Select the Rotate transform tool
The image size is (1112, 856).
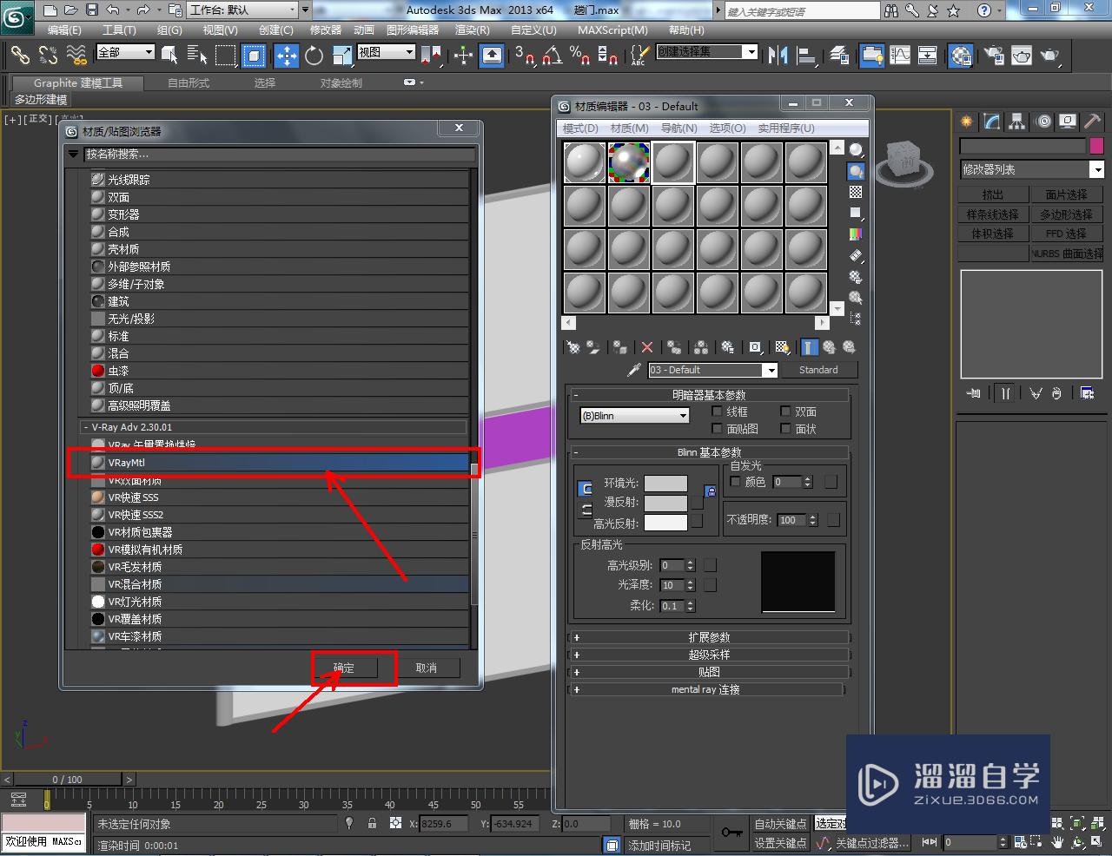pyautogui.click(x=314, y=56)
